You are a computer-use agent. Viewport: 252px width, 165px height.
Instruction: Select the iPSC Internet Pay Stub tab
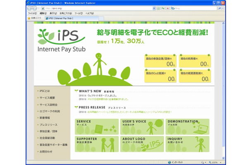point(72,18)
